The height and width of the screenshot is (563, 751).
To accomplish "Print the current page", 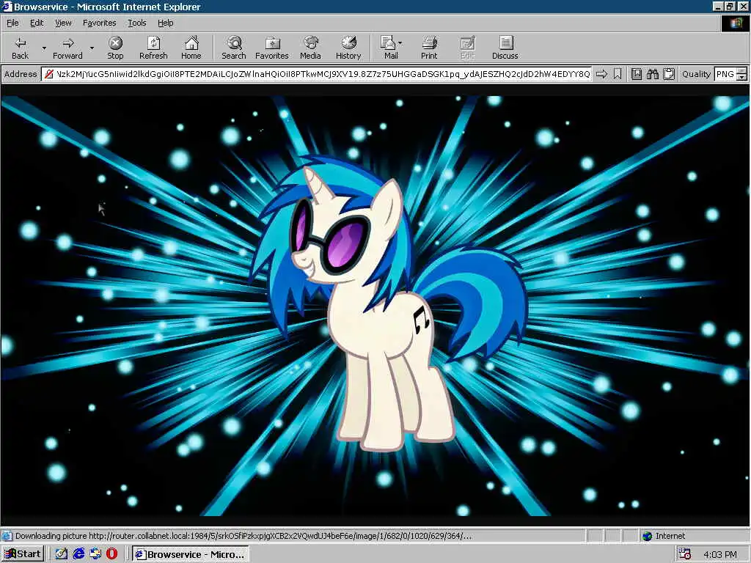I will point(429,48).
